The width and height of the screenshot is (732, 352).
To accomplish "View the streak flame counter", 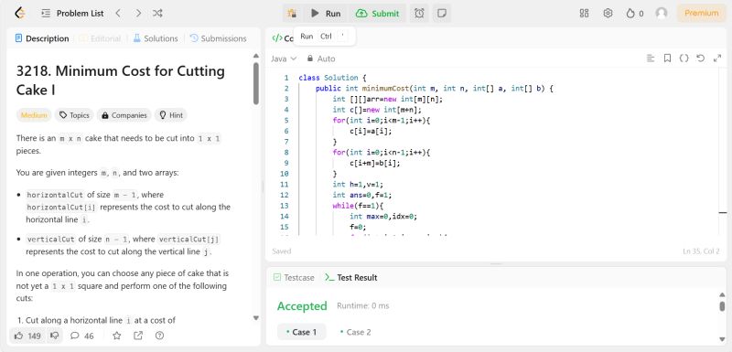I will (635, 13).
